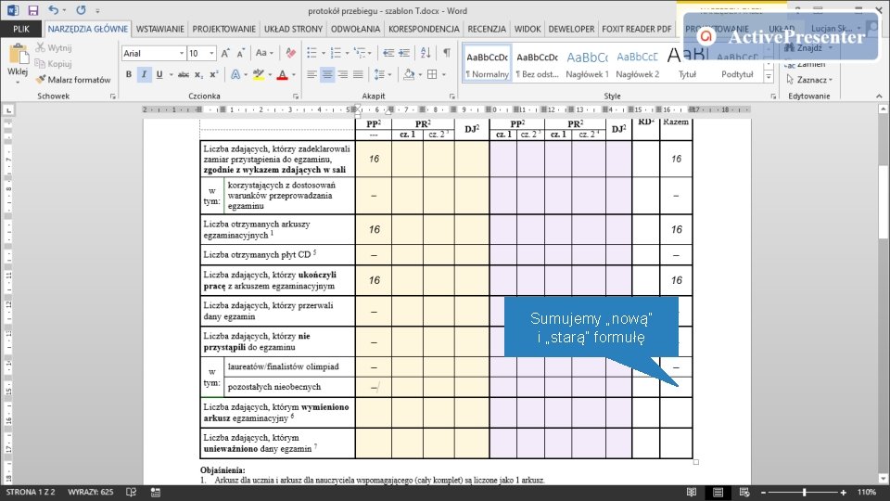Open the font color dropdown arrow

[x=294, y=74]
